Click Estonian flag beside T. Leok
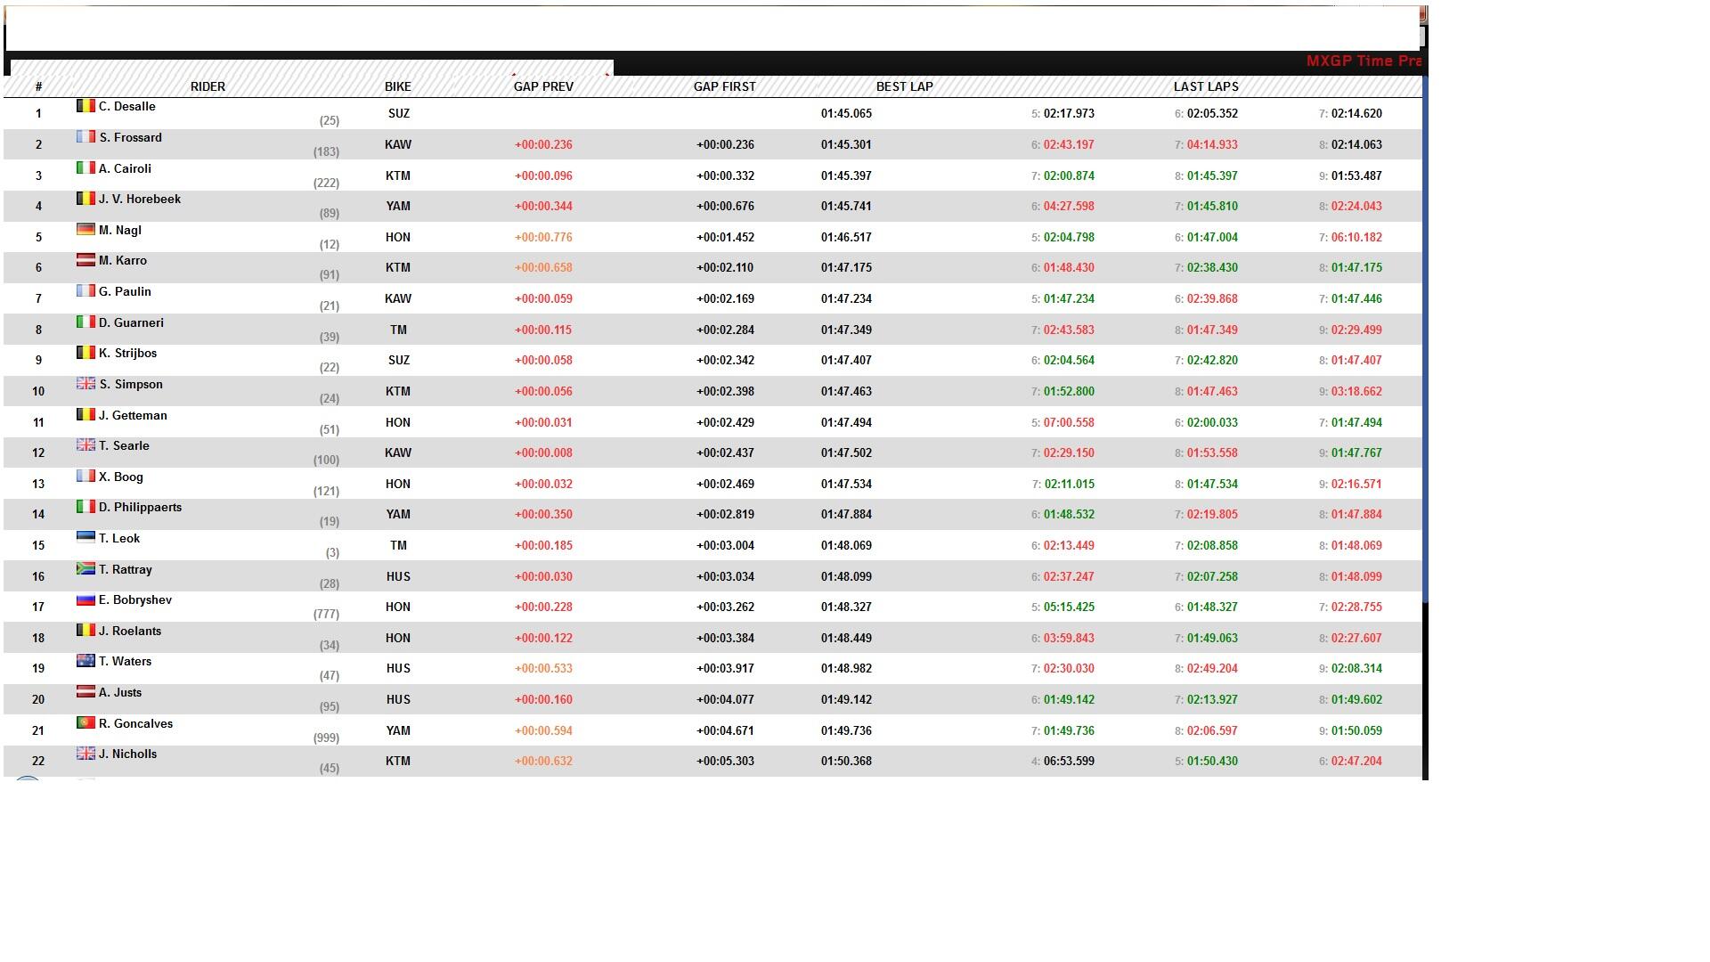The height and width of the screenshot is (962, 1710). click(85, 538)
